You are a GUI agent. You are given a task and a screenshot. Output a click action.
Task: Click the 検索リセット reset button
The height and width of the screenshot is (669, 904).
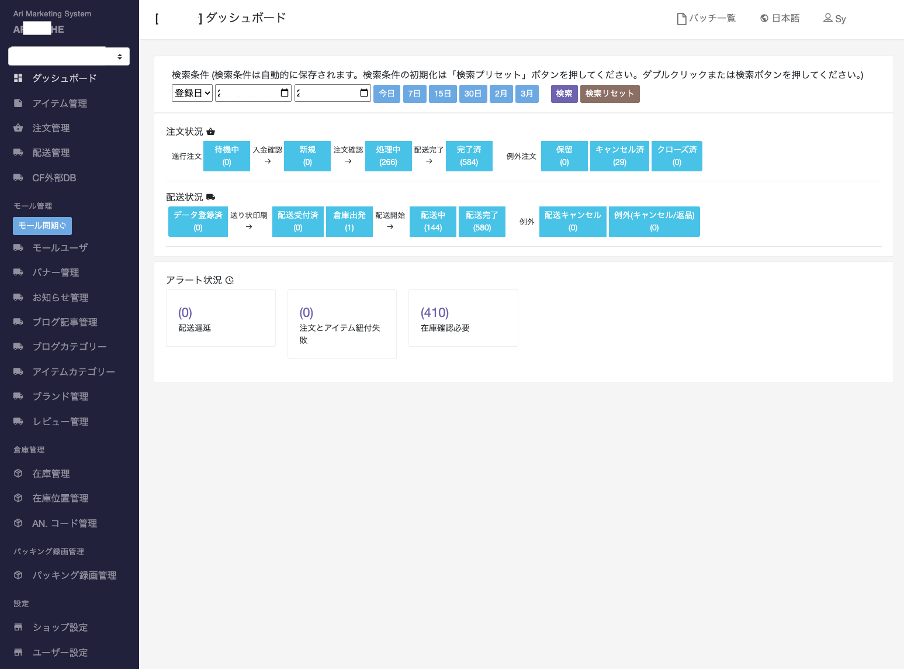pyautogui.click(x=609, y=94)
